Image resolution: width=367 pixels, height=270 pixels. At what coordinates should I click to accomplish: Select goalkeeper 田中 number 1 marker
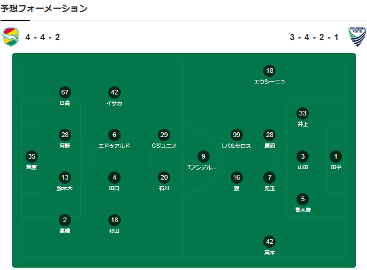point(336,156)
